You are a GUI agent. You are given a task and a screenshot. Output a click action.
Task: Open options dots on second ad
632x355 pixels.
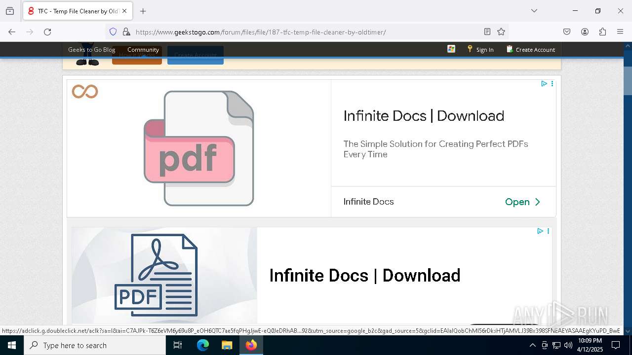tap(548, 231)
